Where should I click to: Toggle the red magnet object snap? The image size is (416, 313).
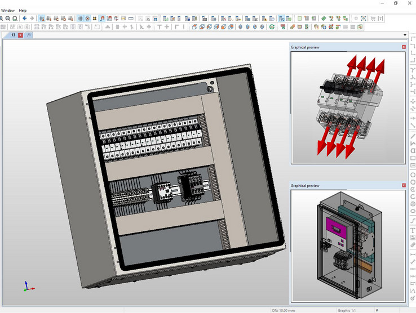[102, 18]
